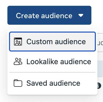
Task: Focus the partially hidden field behind menu
Action: (100, 43)
